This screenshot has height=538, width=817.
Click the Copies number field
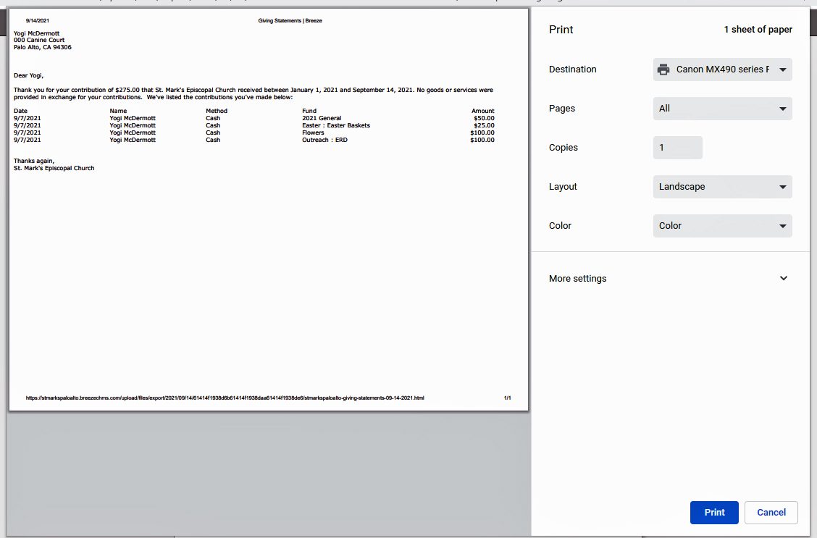(677, 148)
